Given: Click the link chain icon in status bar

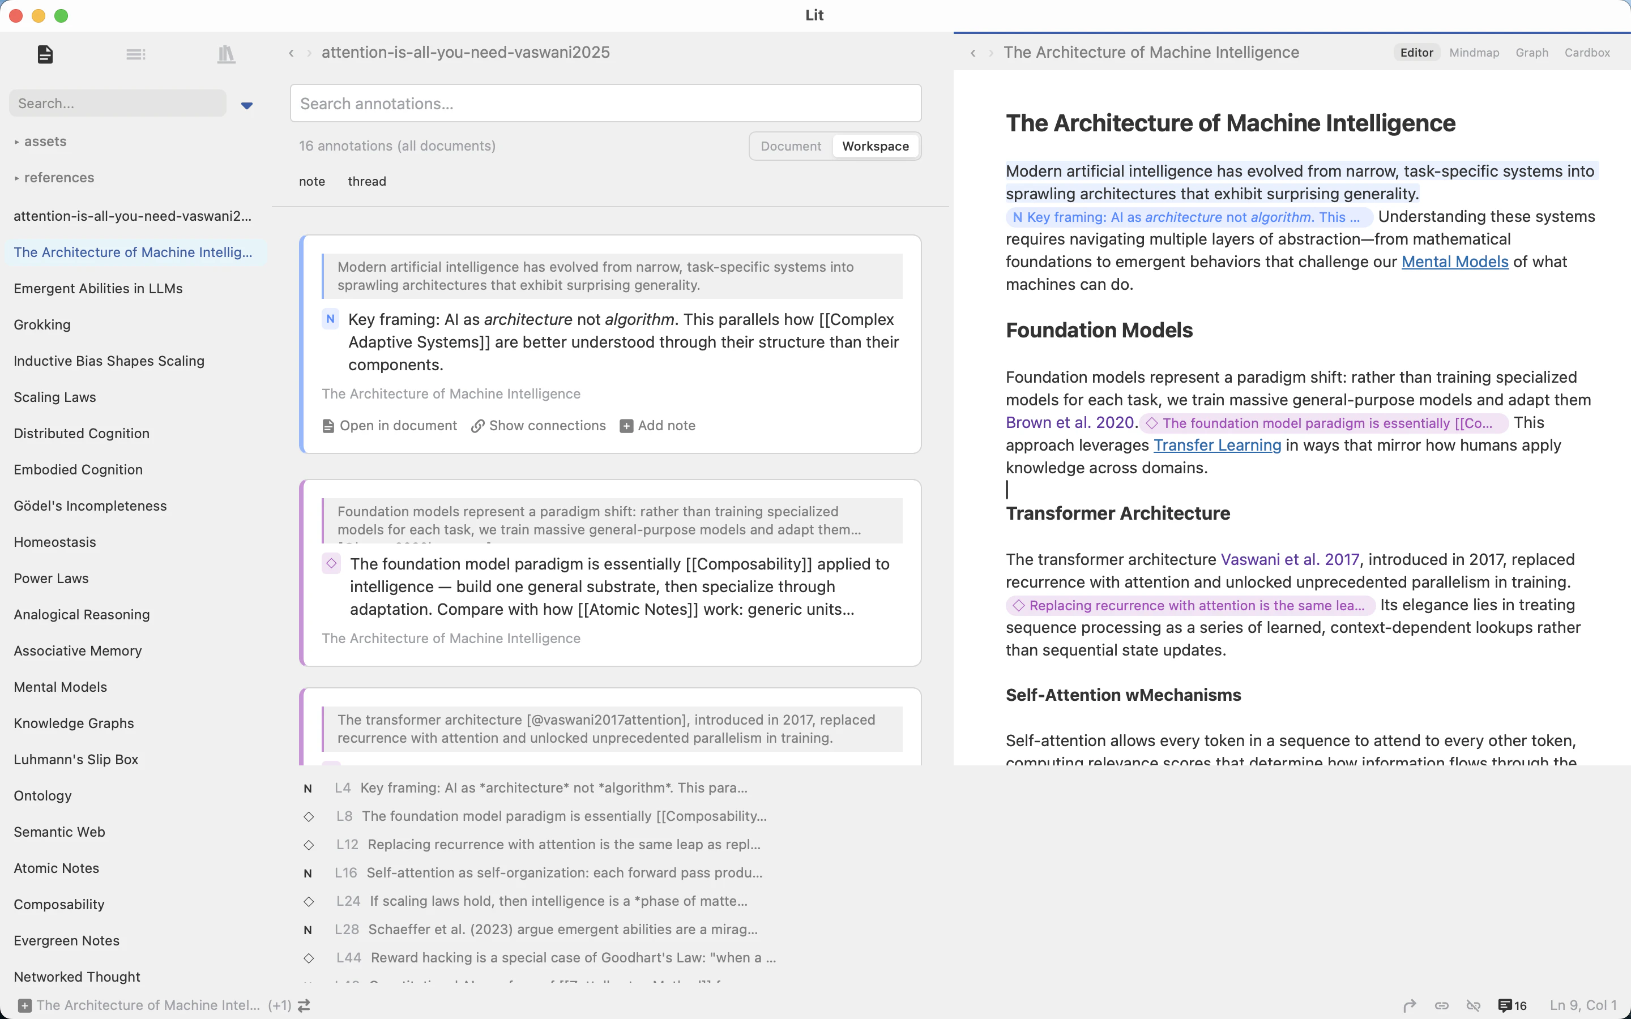Looking at the screenshot, I should pyautogui.click(x=1442, y=1005).
